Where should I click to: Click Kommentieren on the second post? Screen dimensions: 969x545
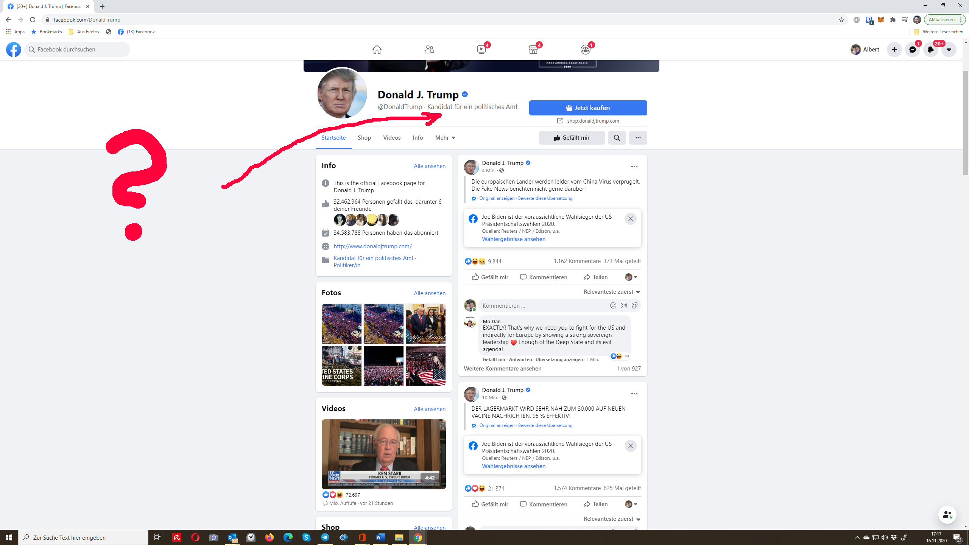(544, 504)
